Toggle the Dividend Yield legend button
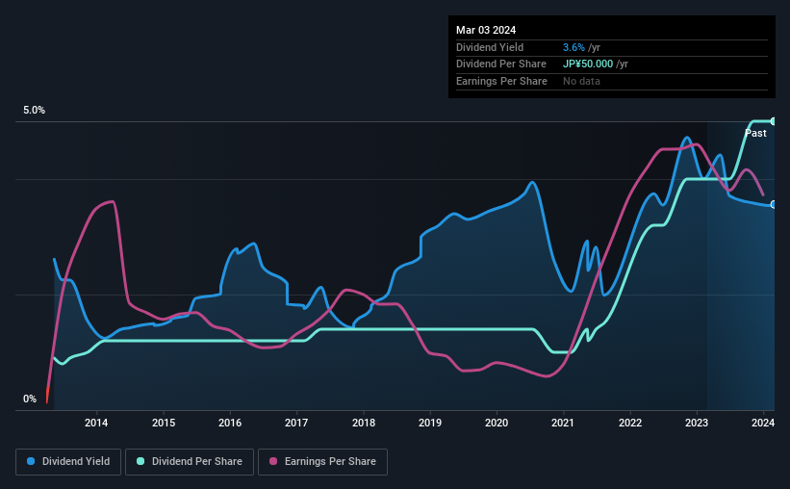The width and height of the screenshot is (790, 489). click(x=68, y=462)
